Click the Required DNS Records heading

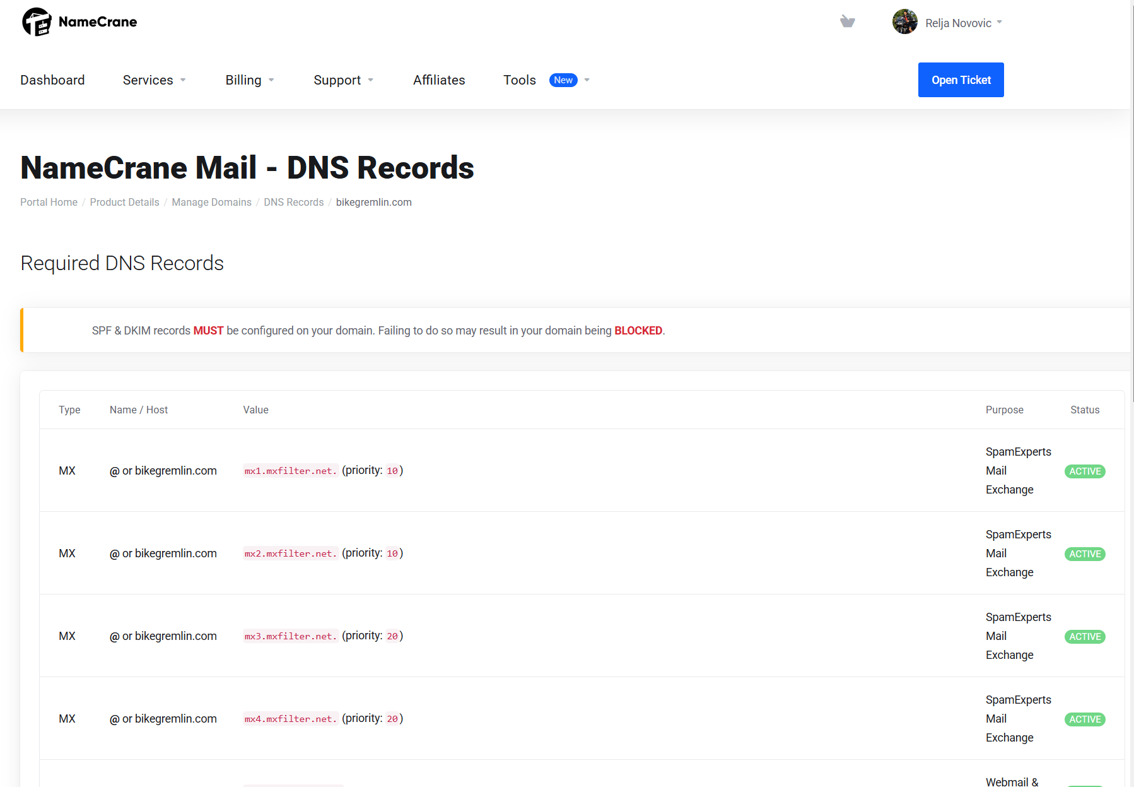(x=122, y=263)
